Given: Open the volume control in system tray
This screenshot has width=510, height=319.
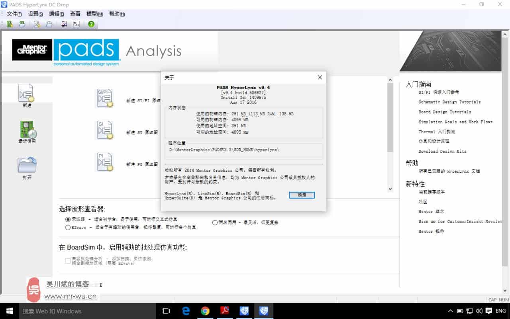Looking at the screenshot, I should tap(479, 311).
